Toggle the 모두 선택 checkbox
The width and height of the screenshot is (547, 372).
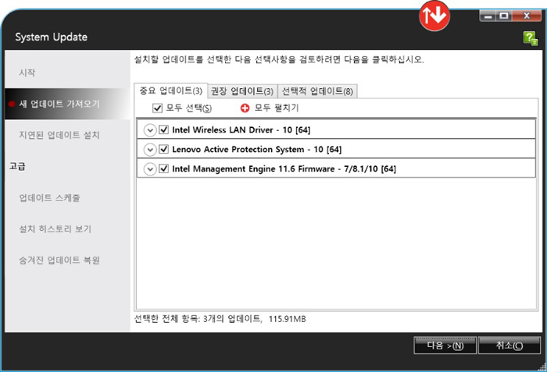[157, 108]
